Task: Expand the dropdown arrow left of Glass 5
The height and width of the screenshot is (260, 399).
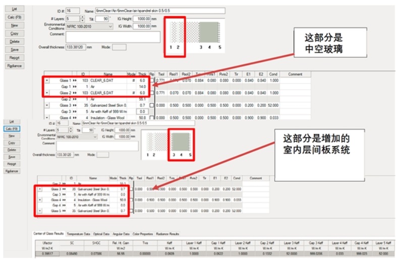Action: [x=40, y=211]
